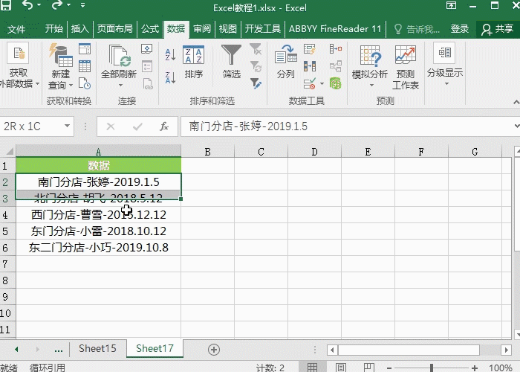Click the Remove Duplicates icon
The image size is (520, 372).
pyautogui.click(x=310, y=66)
